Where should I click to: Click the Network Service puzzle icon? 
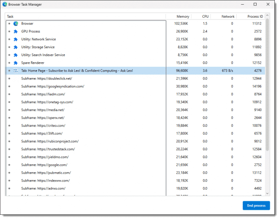click(x=16, y=39)
